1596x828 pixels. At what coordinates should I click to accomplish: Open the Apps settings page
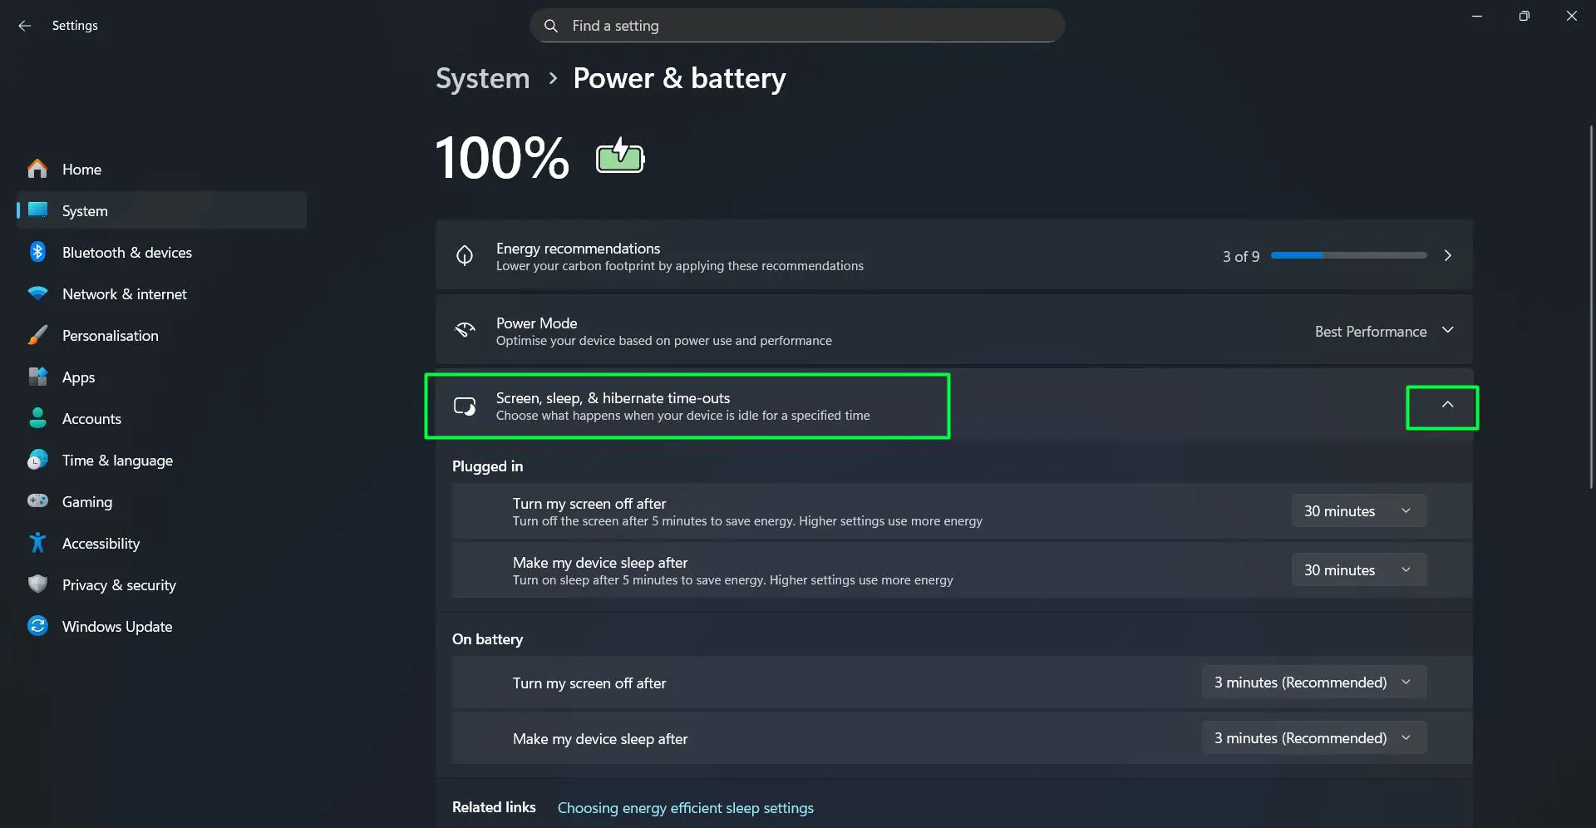click(x=79, y=377)
